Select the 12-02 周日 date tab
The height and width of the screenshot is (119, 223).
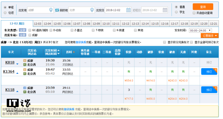[x=17, y=24]
